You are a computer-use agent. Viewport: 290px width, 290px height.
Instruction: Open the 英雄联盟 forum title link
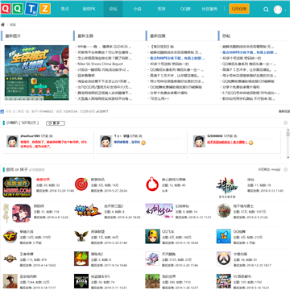coord(97,231)
